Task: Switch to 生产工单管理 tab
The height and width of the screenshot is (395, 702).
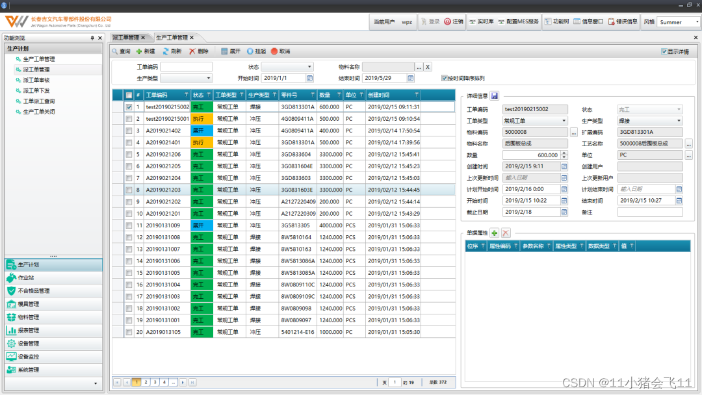Action: [x=172, y=38]
